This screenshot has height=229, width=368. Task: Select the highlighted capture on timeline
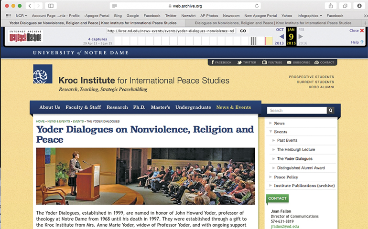(269, 41)
